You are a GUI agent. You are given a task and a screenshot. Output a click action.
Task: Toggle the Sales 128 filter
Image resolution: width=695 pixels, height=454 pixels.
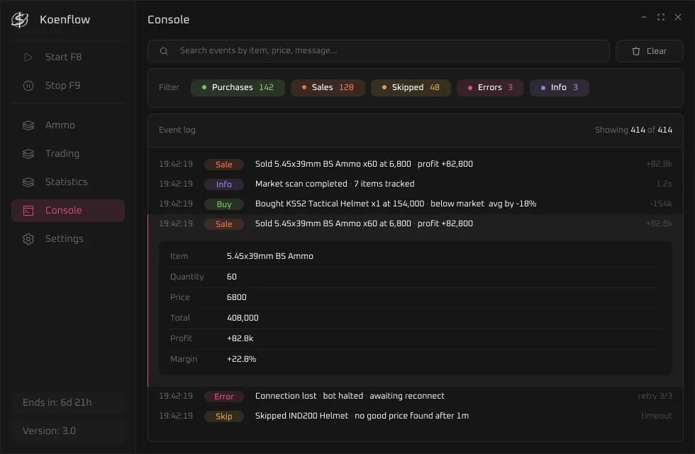pos(328,88)
